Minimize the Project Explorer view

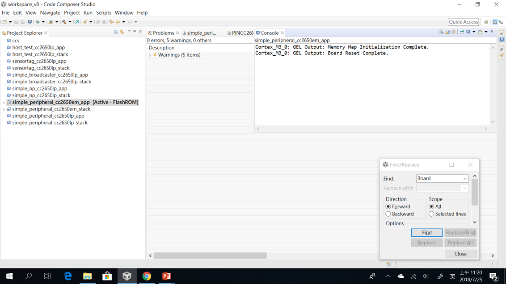pyautogui.click(x=135, y=32)
